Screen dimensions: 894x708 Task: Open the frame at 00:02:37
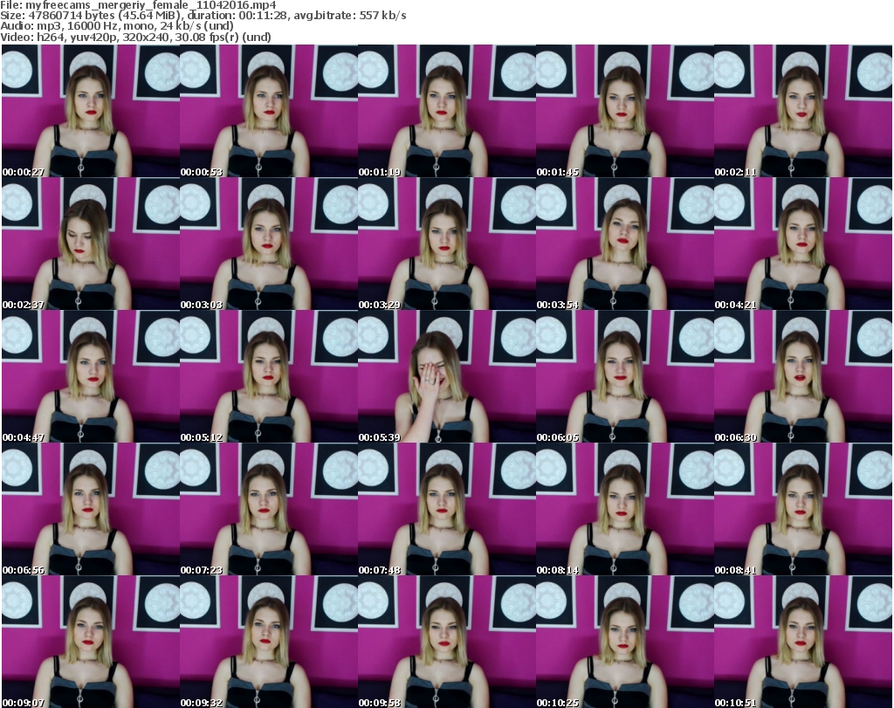(x=91, y=244)
